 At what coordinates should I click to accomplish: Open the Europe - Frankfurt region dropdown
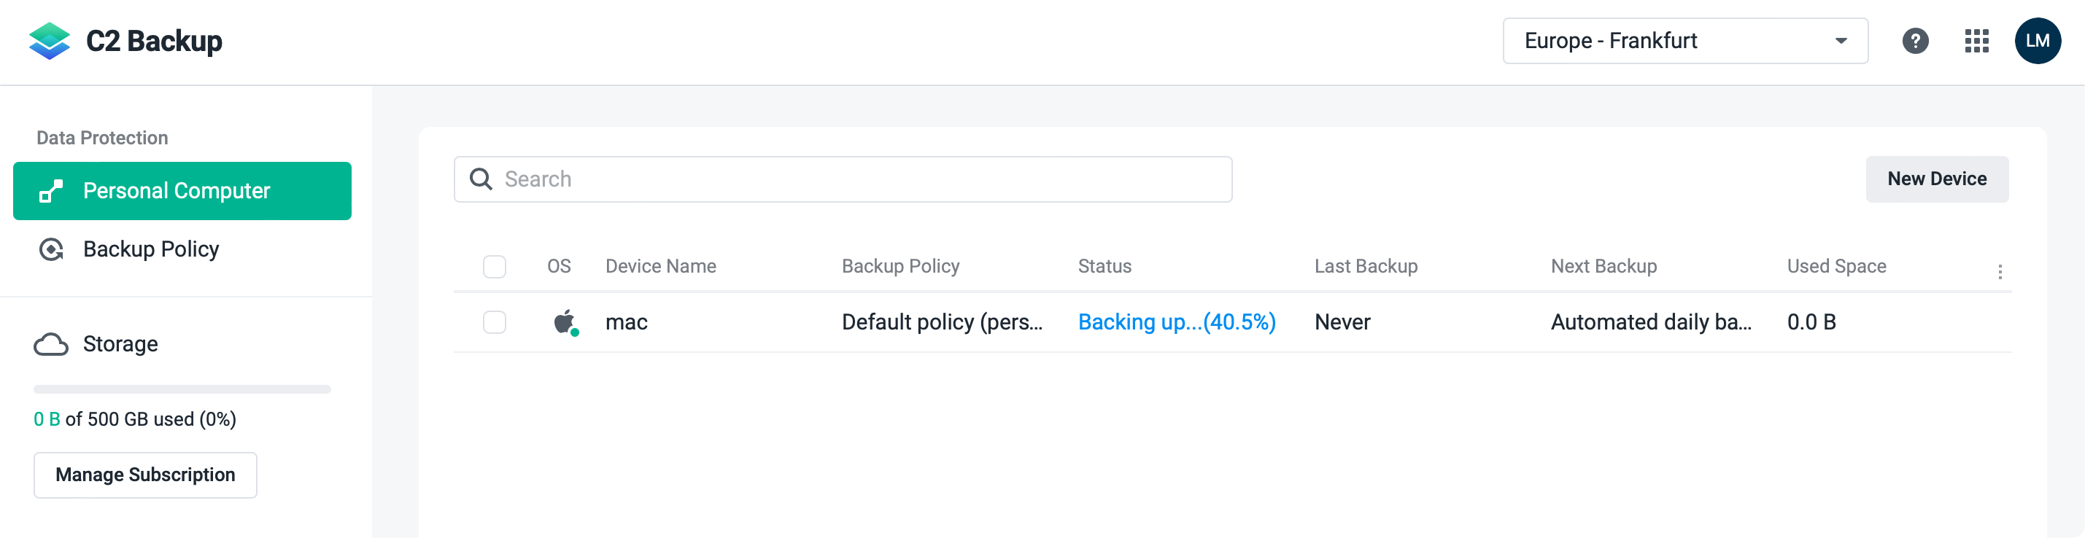coord(1685,42)
